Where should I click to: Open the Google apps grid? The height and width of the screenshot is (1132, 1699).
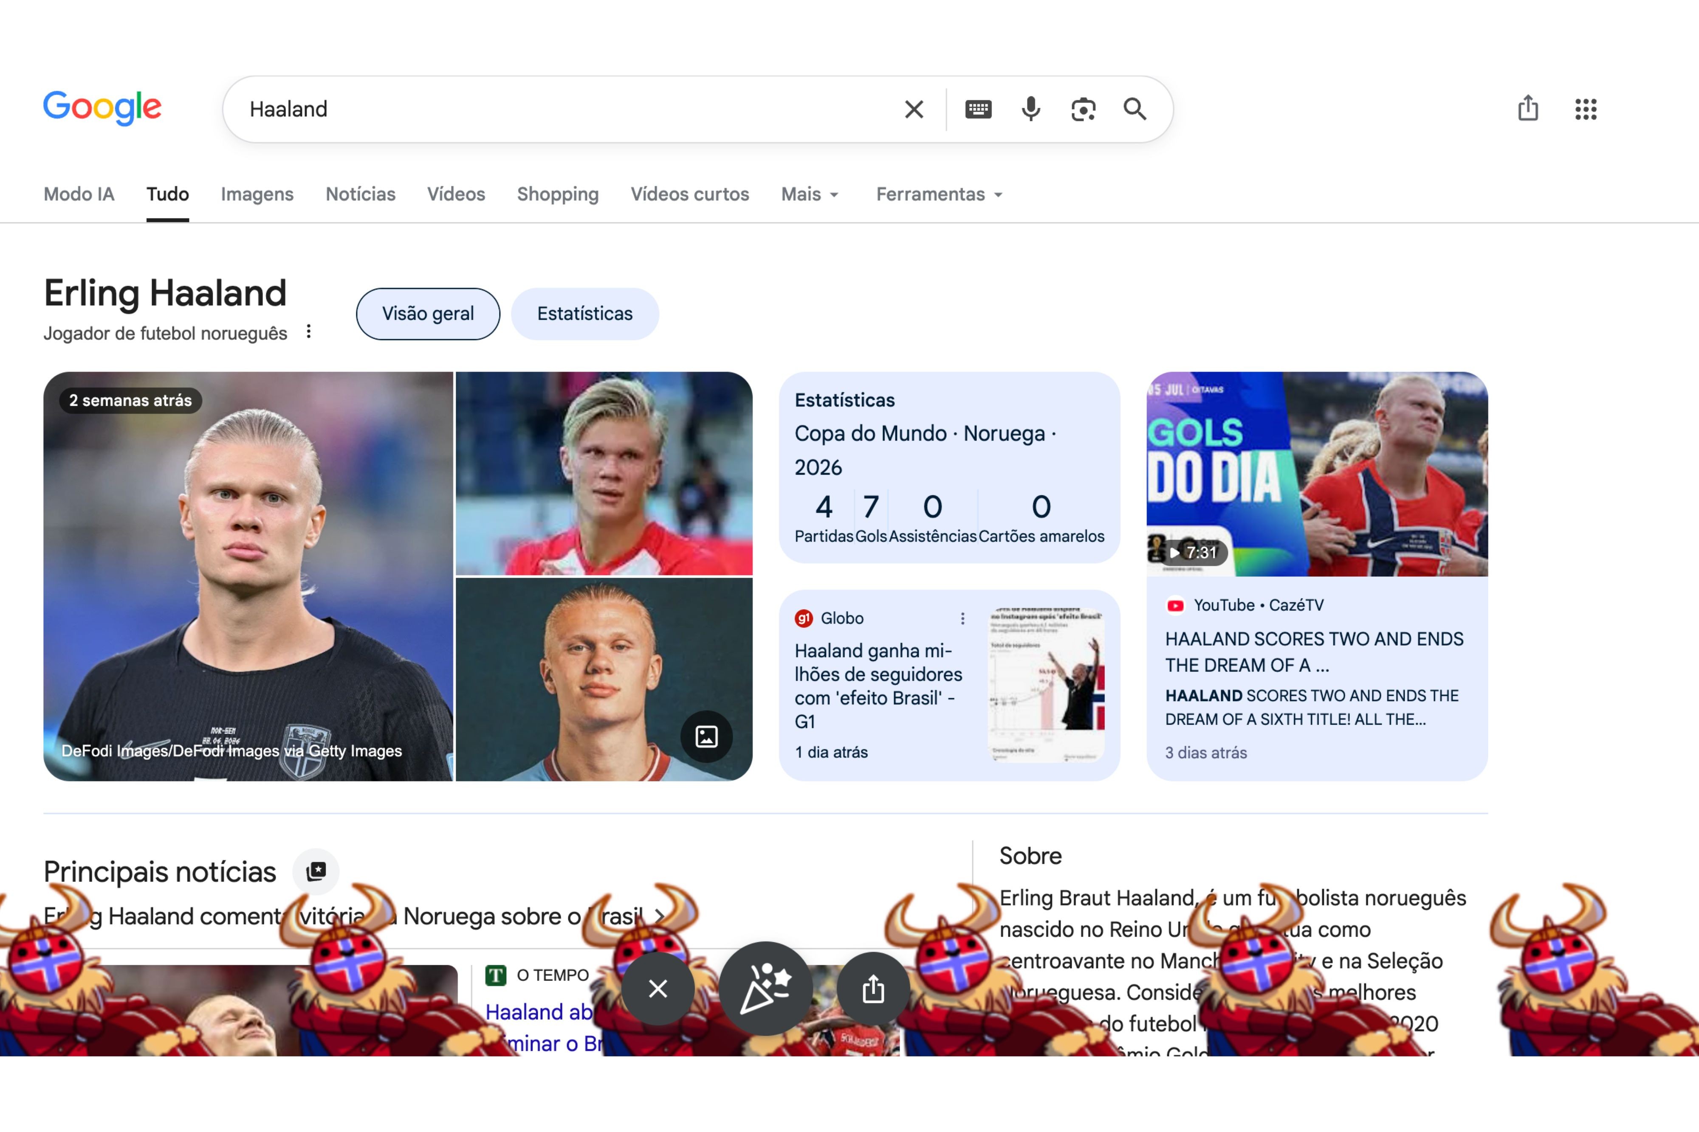click(x=1586, y=109)
